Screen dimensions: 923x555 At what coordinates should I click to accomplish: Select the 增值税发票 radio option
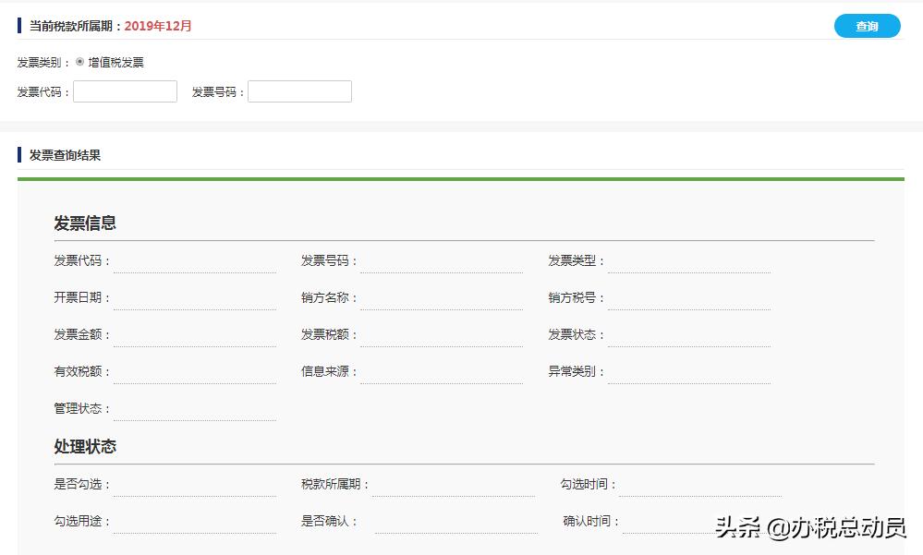click(x=82, y=63)
